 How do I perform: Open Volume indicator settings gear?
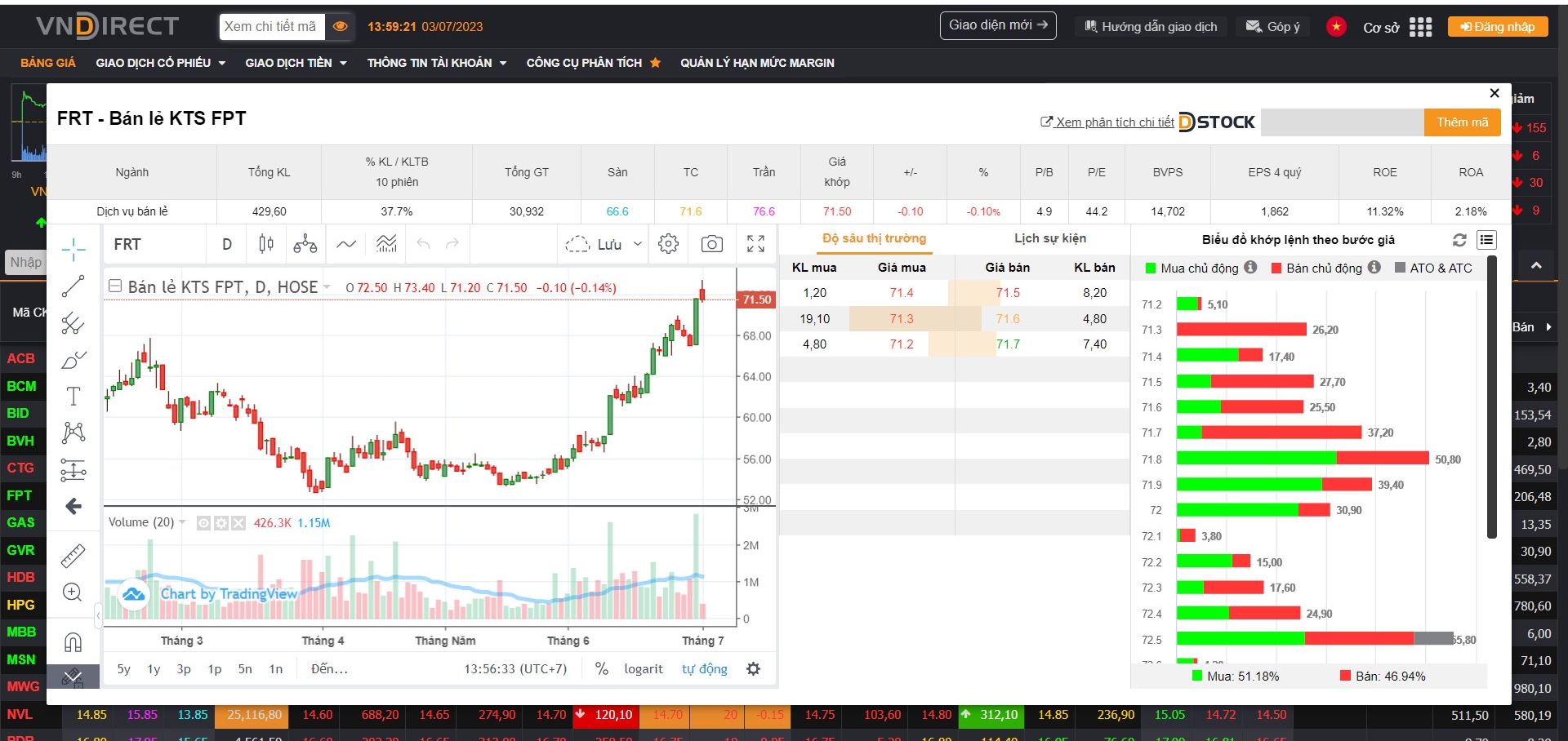[x=221, y=523]
